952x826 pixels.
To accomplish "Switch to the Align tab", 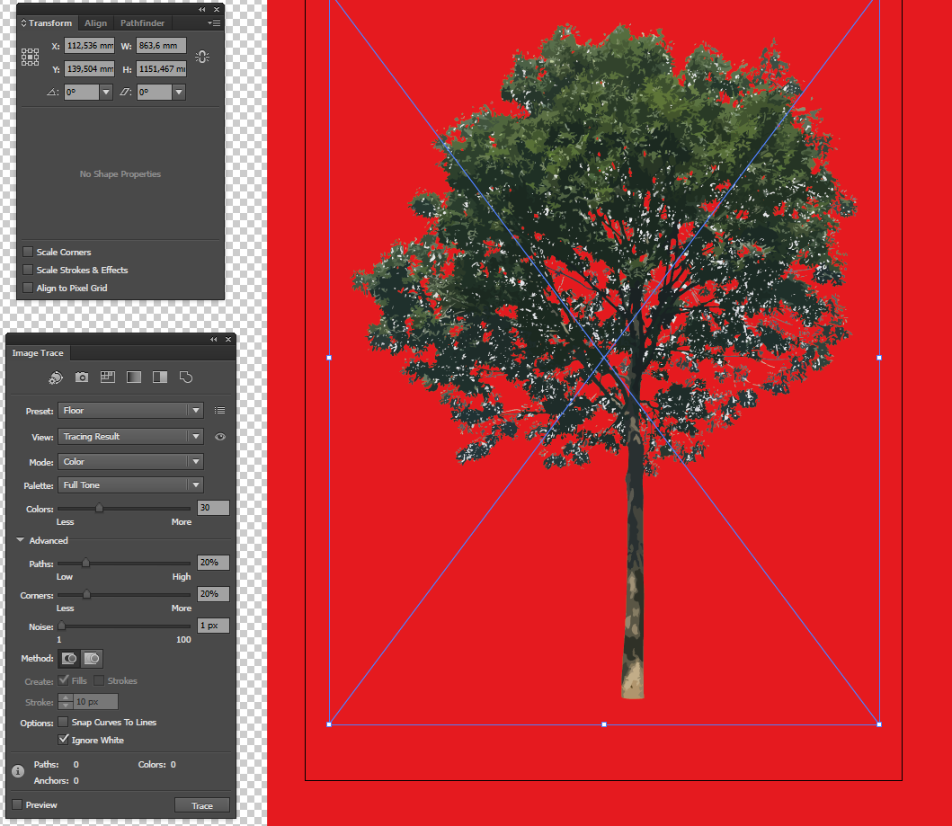I will click(x=95, y=22).
